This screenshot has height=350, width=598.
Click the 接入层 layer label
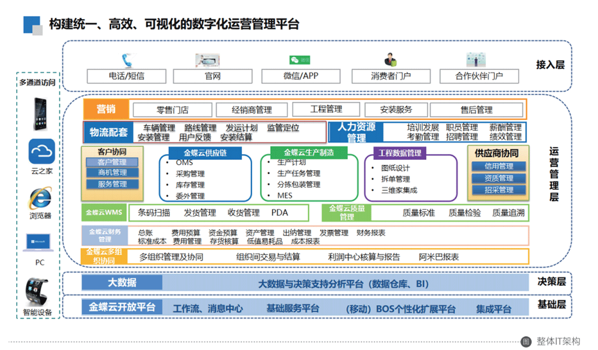point(550,64)
